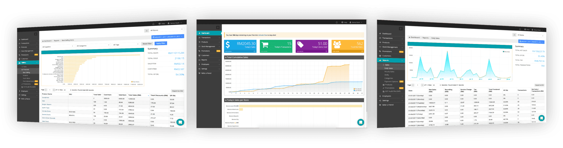
Task: Click Promotions tag icon in middle window sidebar
Action: point(199,51)
